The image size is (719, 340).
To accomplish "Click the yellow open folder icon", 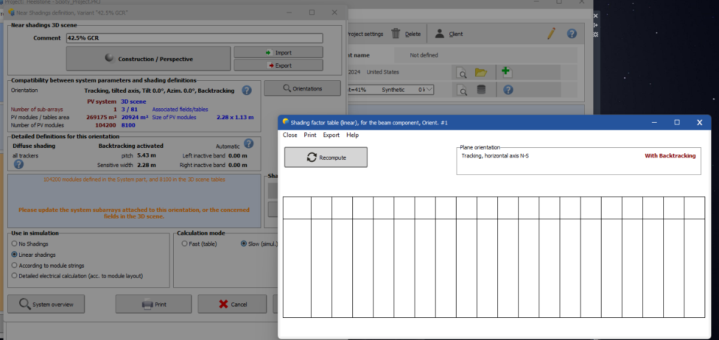I will coord(481,73).
